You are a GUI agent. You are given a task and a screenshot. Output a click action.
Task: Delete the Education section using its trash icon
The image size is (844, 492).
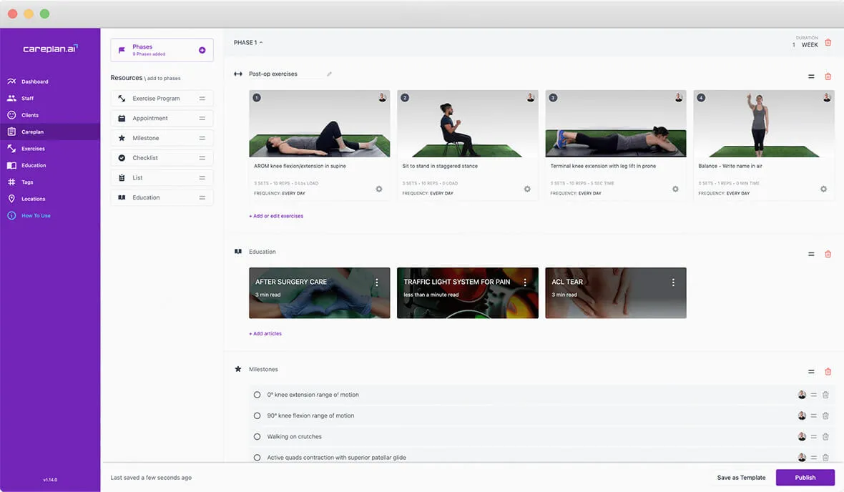pos(828,254)
